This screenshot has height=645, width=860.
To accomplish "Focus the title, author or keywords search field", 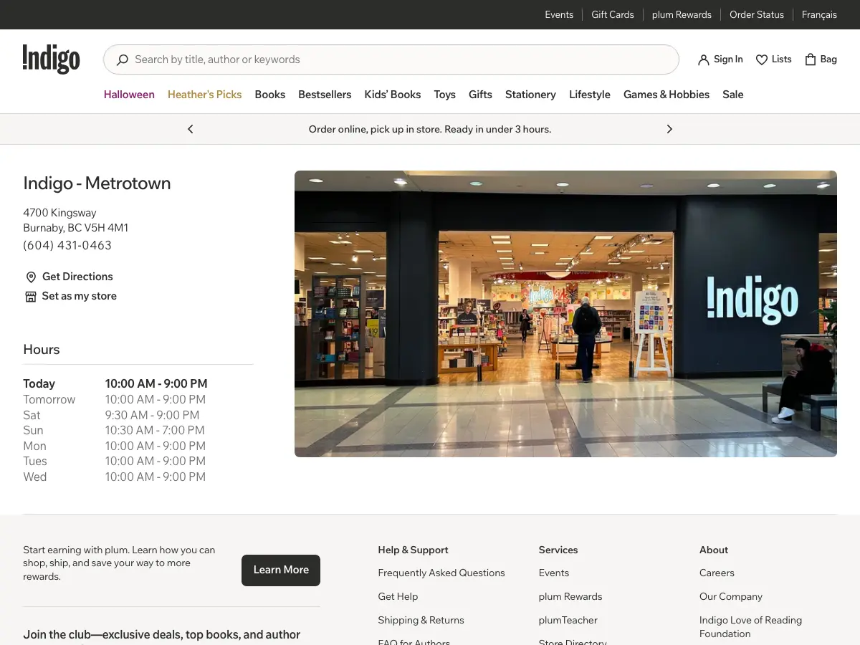I will (x=391, y=59).
